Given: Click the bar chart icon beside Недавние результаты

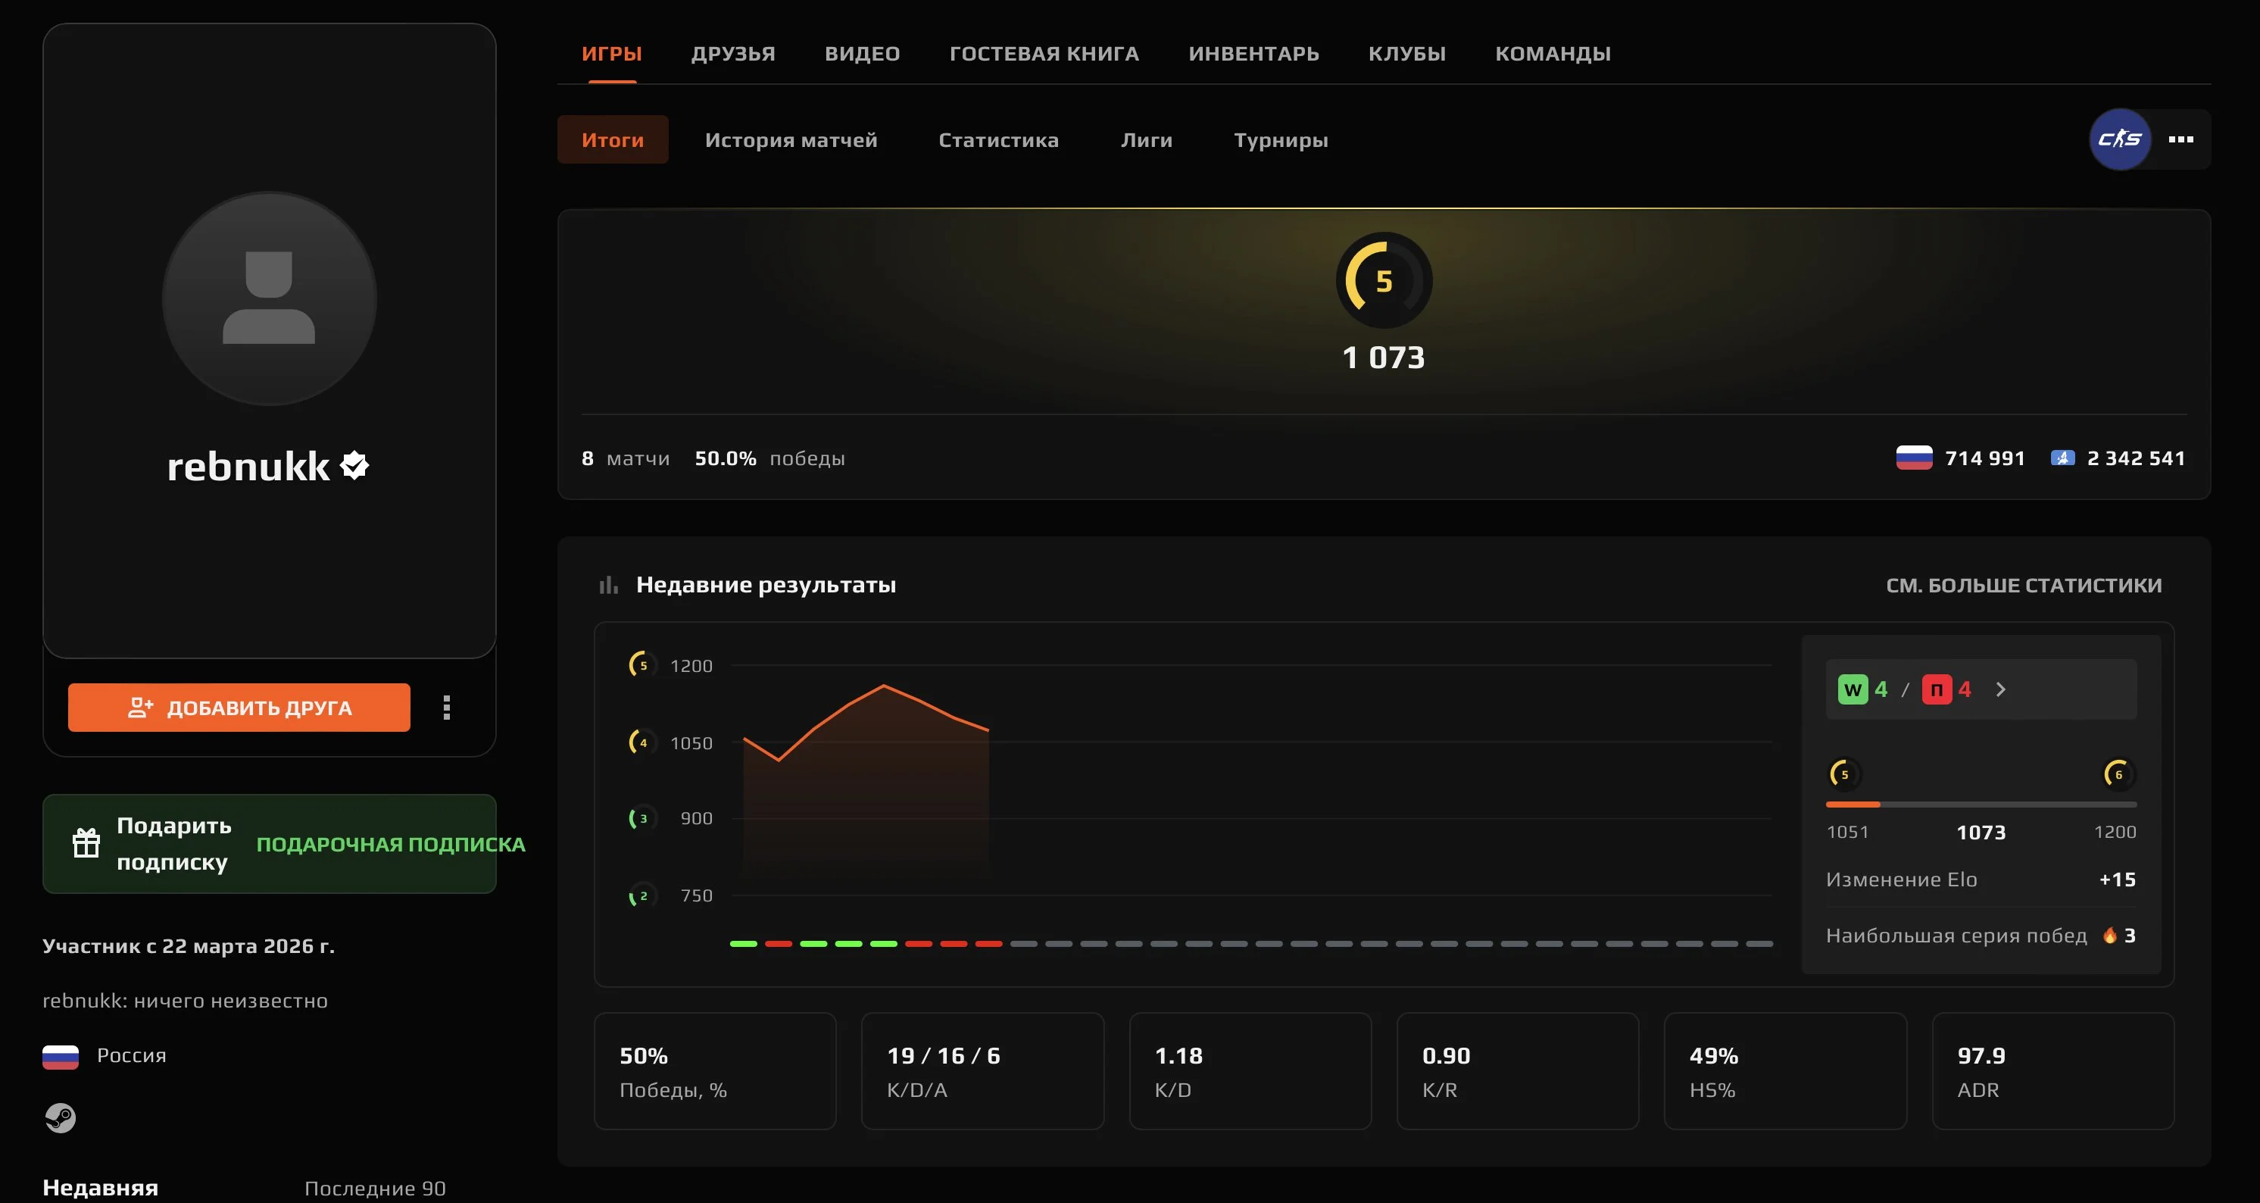Looking at the screenshot, I should click(608, 584).
